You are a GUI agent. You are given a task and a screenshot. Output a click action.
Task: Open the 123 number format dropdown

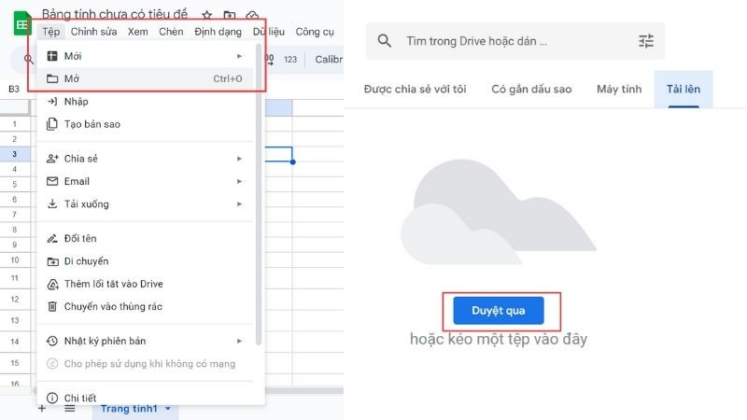coord(290,60)
